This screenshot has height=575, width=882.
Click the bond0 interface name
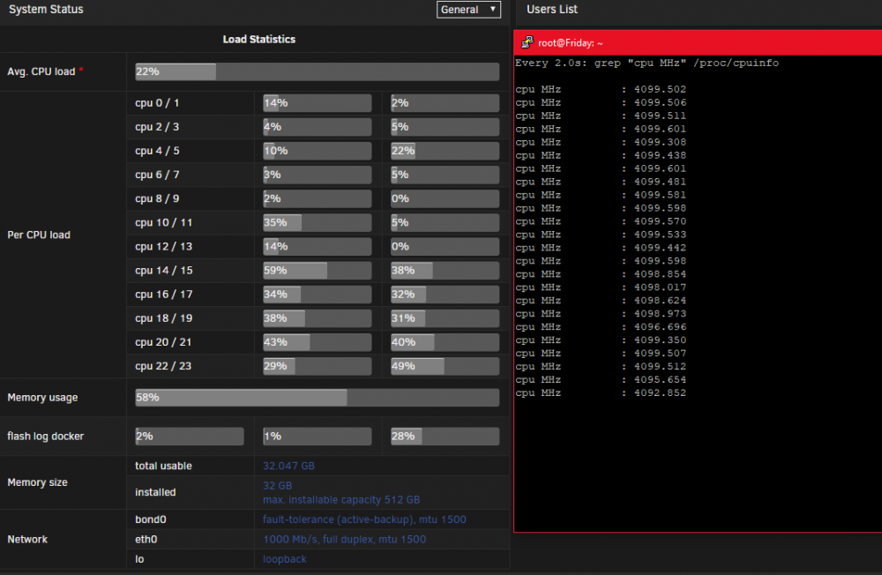tap(151, 519)
